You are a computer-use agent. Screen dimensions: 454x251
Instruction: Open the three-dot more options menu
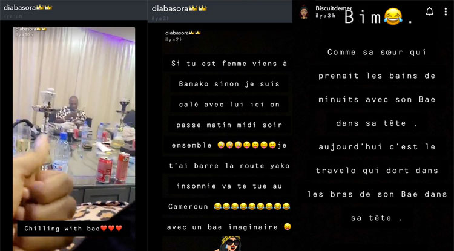(446, 11)
